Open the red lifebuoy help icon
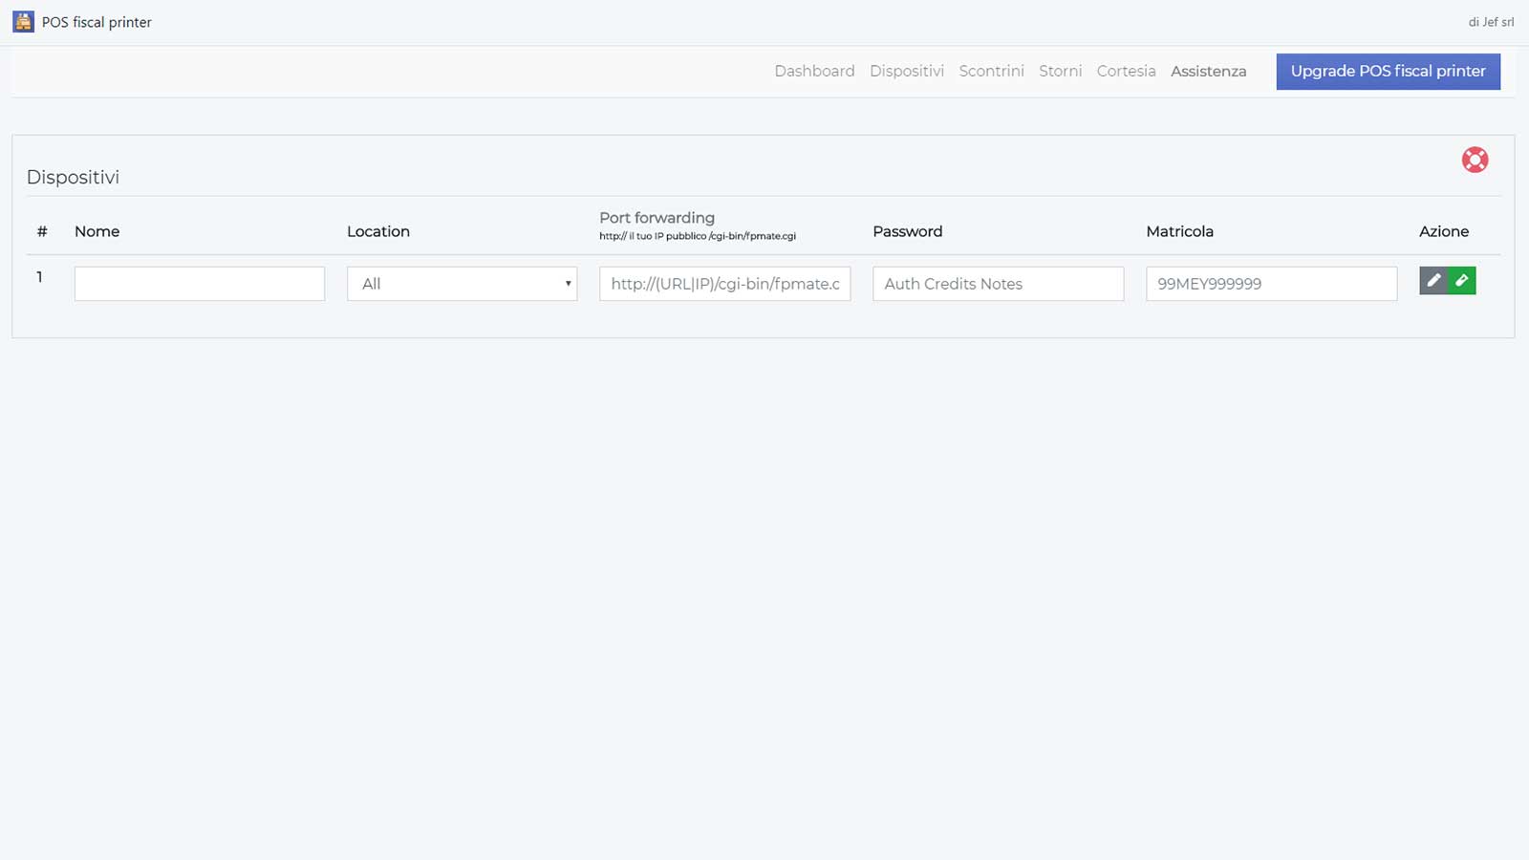The height and width of the screenshot is (860, 1529). click(1475, 160)
